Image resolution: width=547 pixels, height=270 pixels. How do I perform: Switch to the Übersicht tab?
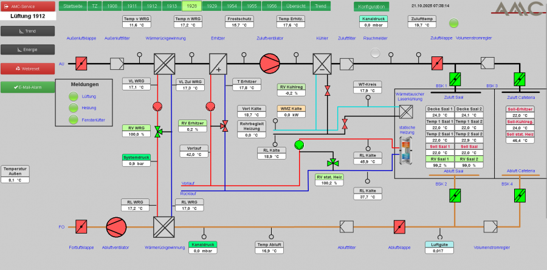[x=296, y=5]
